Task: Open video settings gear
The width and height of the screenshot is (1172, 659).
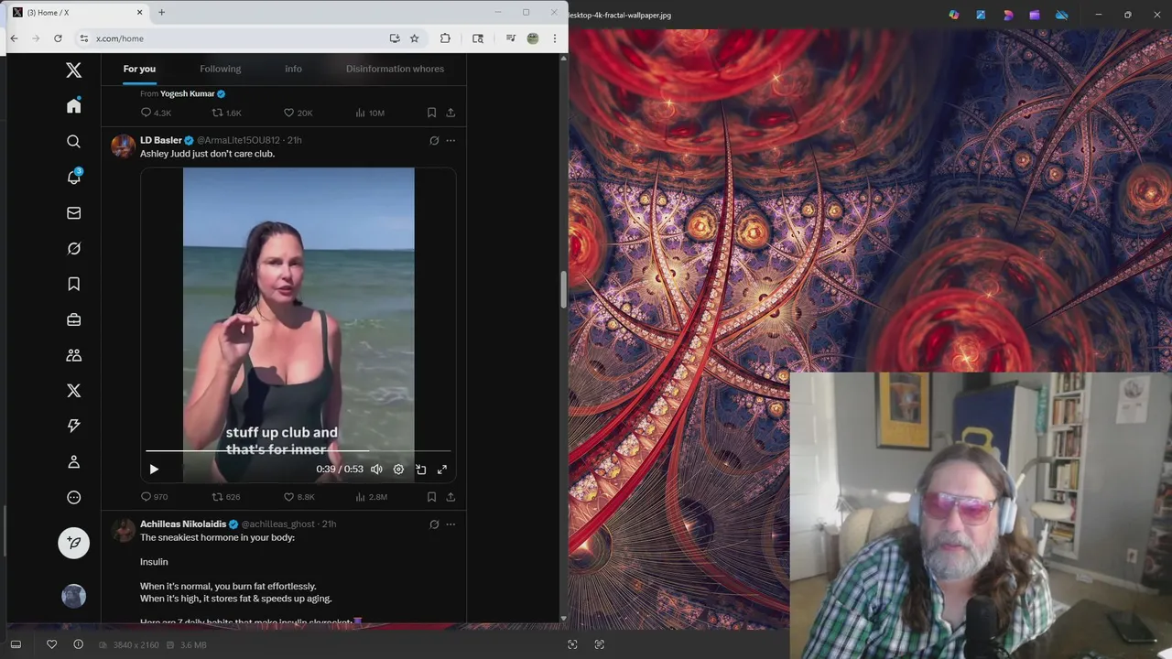Action: (x=398, y=470)
